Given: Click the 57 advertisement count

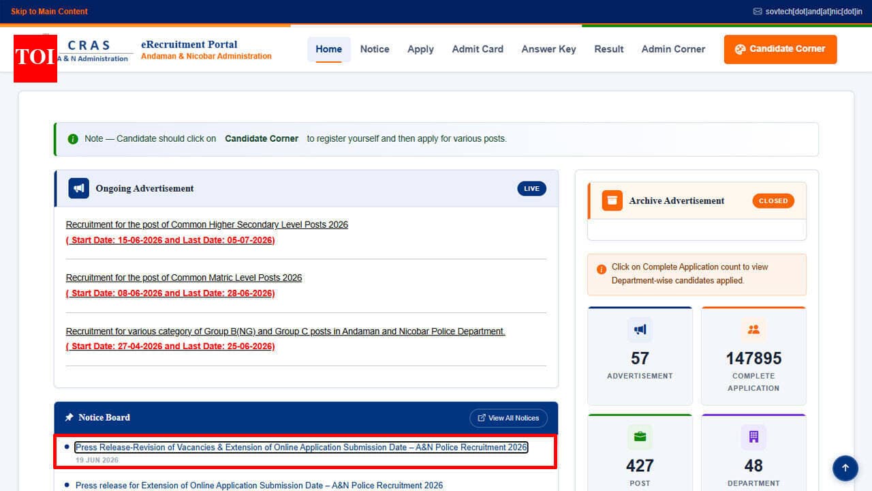Looking at the screenshot, I should [640, 358].
